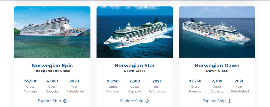Click the 91,750 gross tonnage figure
Image resolution: width=270 pixels, height=107 pixels.
point(113,81)
